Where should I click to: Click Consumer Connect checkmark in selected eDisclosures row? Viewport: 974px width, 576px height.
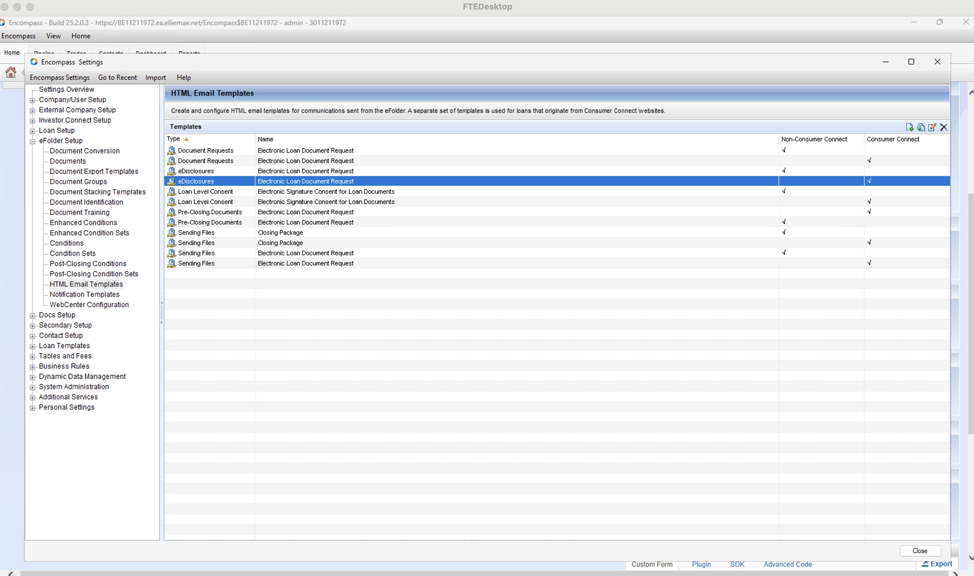tap(869, 181)
